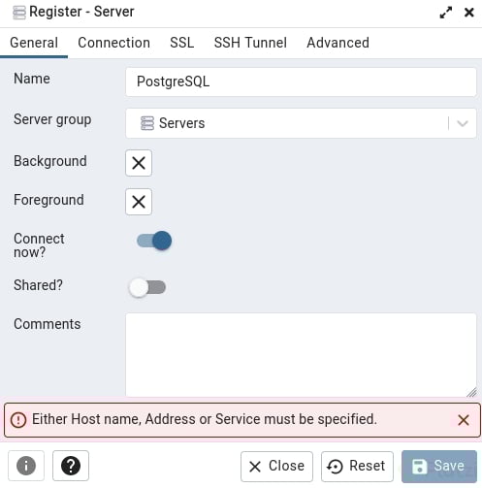Switch to the Connection tab

[x=113, y=43]
